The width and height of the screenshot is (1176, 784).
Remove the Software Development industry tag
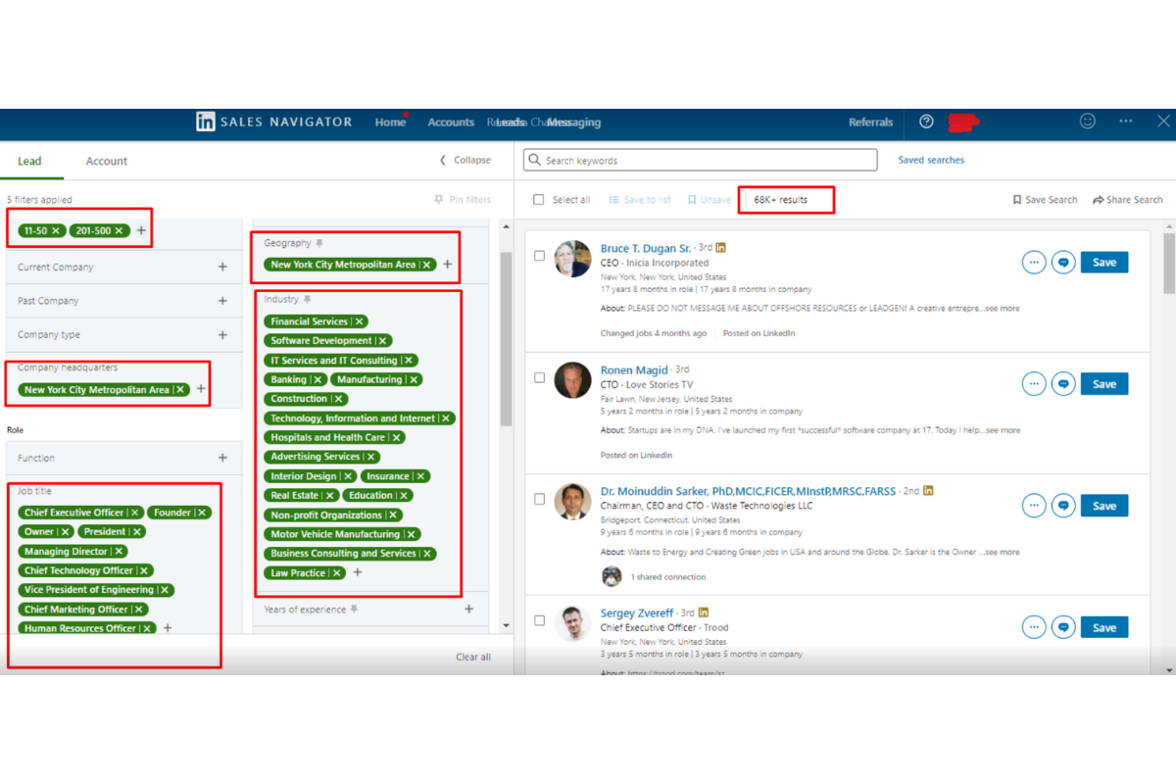coord(383,341)
